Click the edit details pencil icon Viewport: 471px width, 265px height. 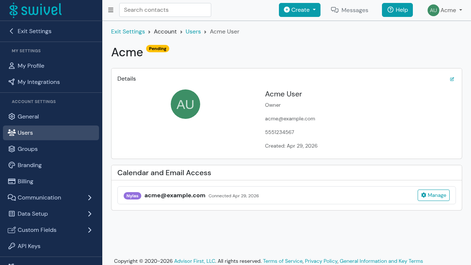coord(452,79)
